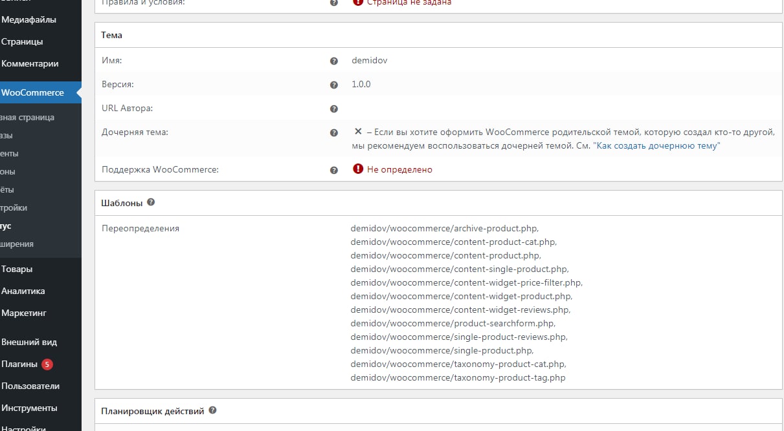Click red warning icon before Не определено

click(x=358, y=169)
